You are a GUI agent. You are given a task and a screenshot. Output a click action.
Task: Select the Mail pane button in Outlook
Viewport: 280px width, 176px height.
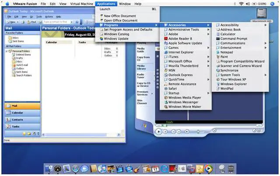(22, 106)
